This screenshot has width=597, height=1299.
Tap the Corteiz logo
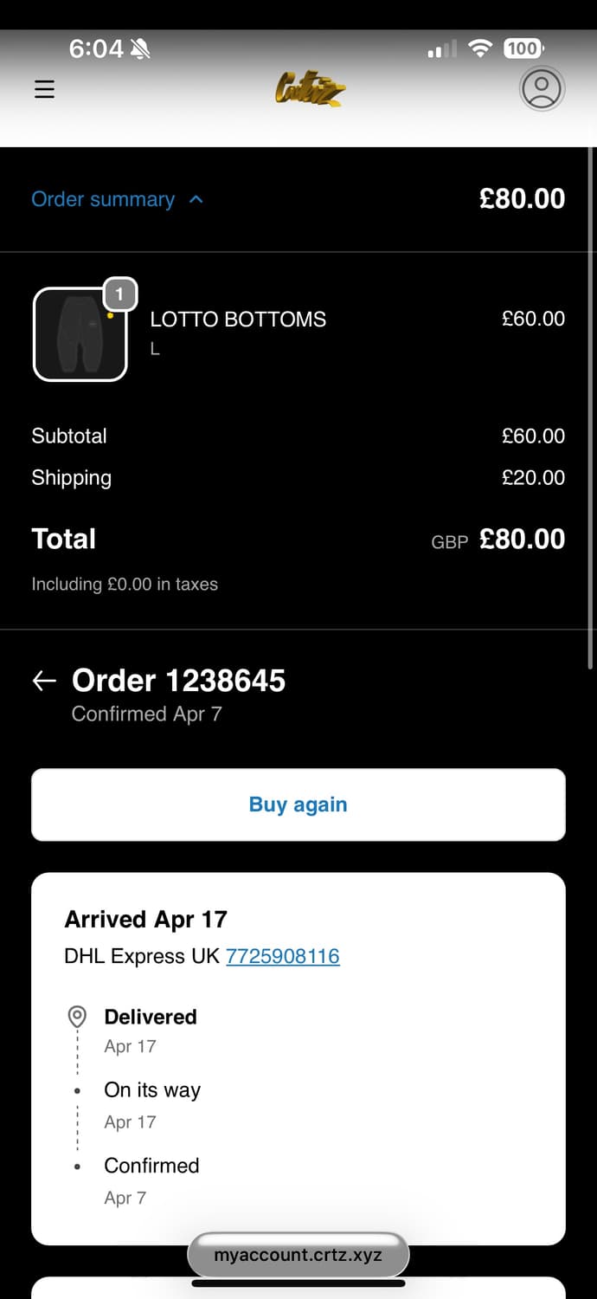click(x=310, y=88)
